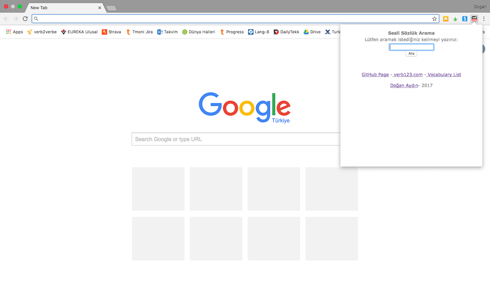Open the EUREKA Ulusal bookmark
Image resolution: width=490 pixels, height=306 pixels.
point(79,32)
